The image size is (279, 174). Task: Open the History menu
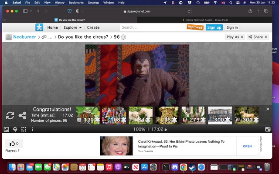click(x=59, y=3)
